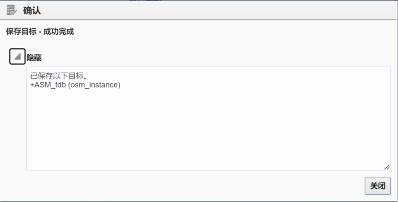Click the 目标 word in the message

(x=75, y=75)
